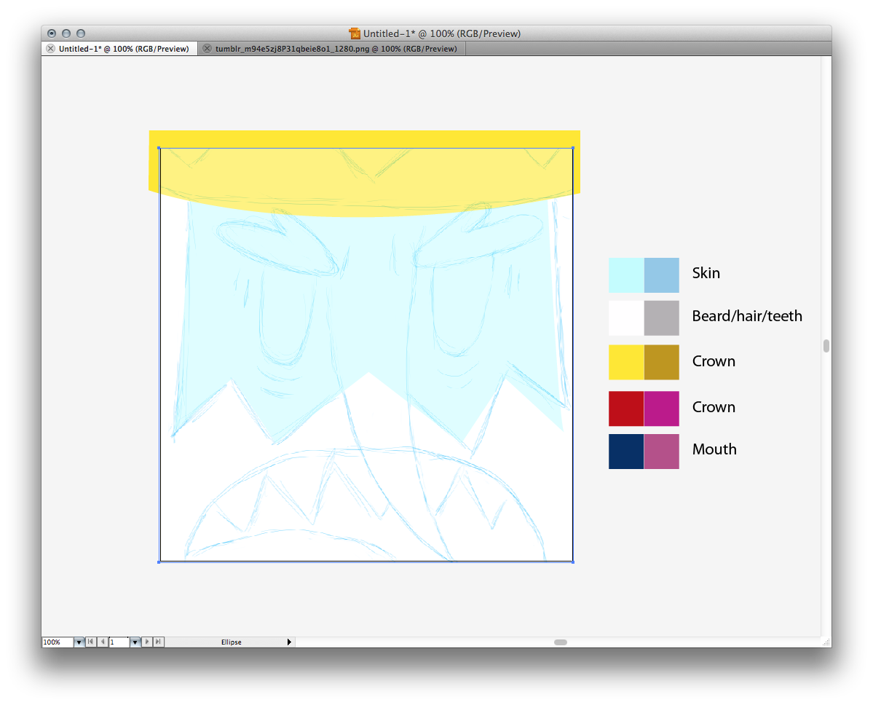Close the Untitled-1 document tab
This screenshot has width=873, height=705.
coord(50,49)
